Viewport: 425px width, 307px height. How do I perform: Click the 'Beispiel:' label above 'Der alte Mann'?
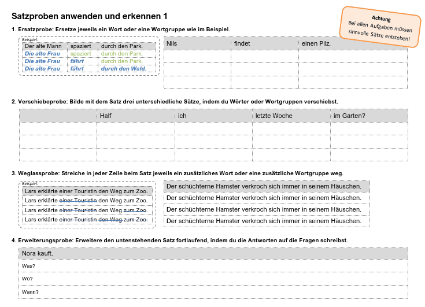click(30, 39)
